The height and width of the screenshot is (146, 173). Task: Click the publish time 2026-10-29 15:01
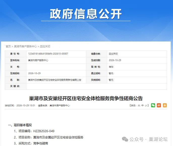(x=26, y=106)
